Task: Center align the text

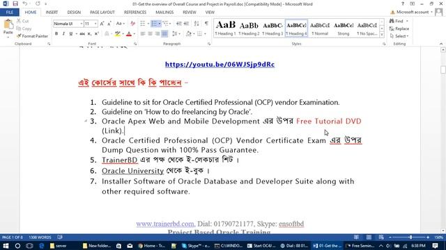Action: (x=150, y=34)
